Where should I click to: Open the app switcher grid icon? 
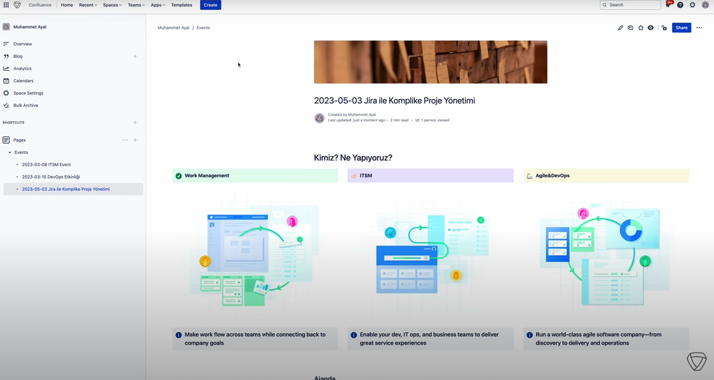tap(6, 5)
